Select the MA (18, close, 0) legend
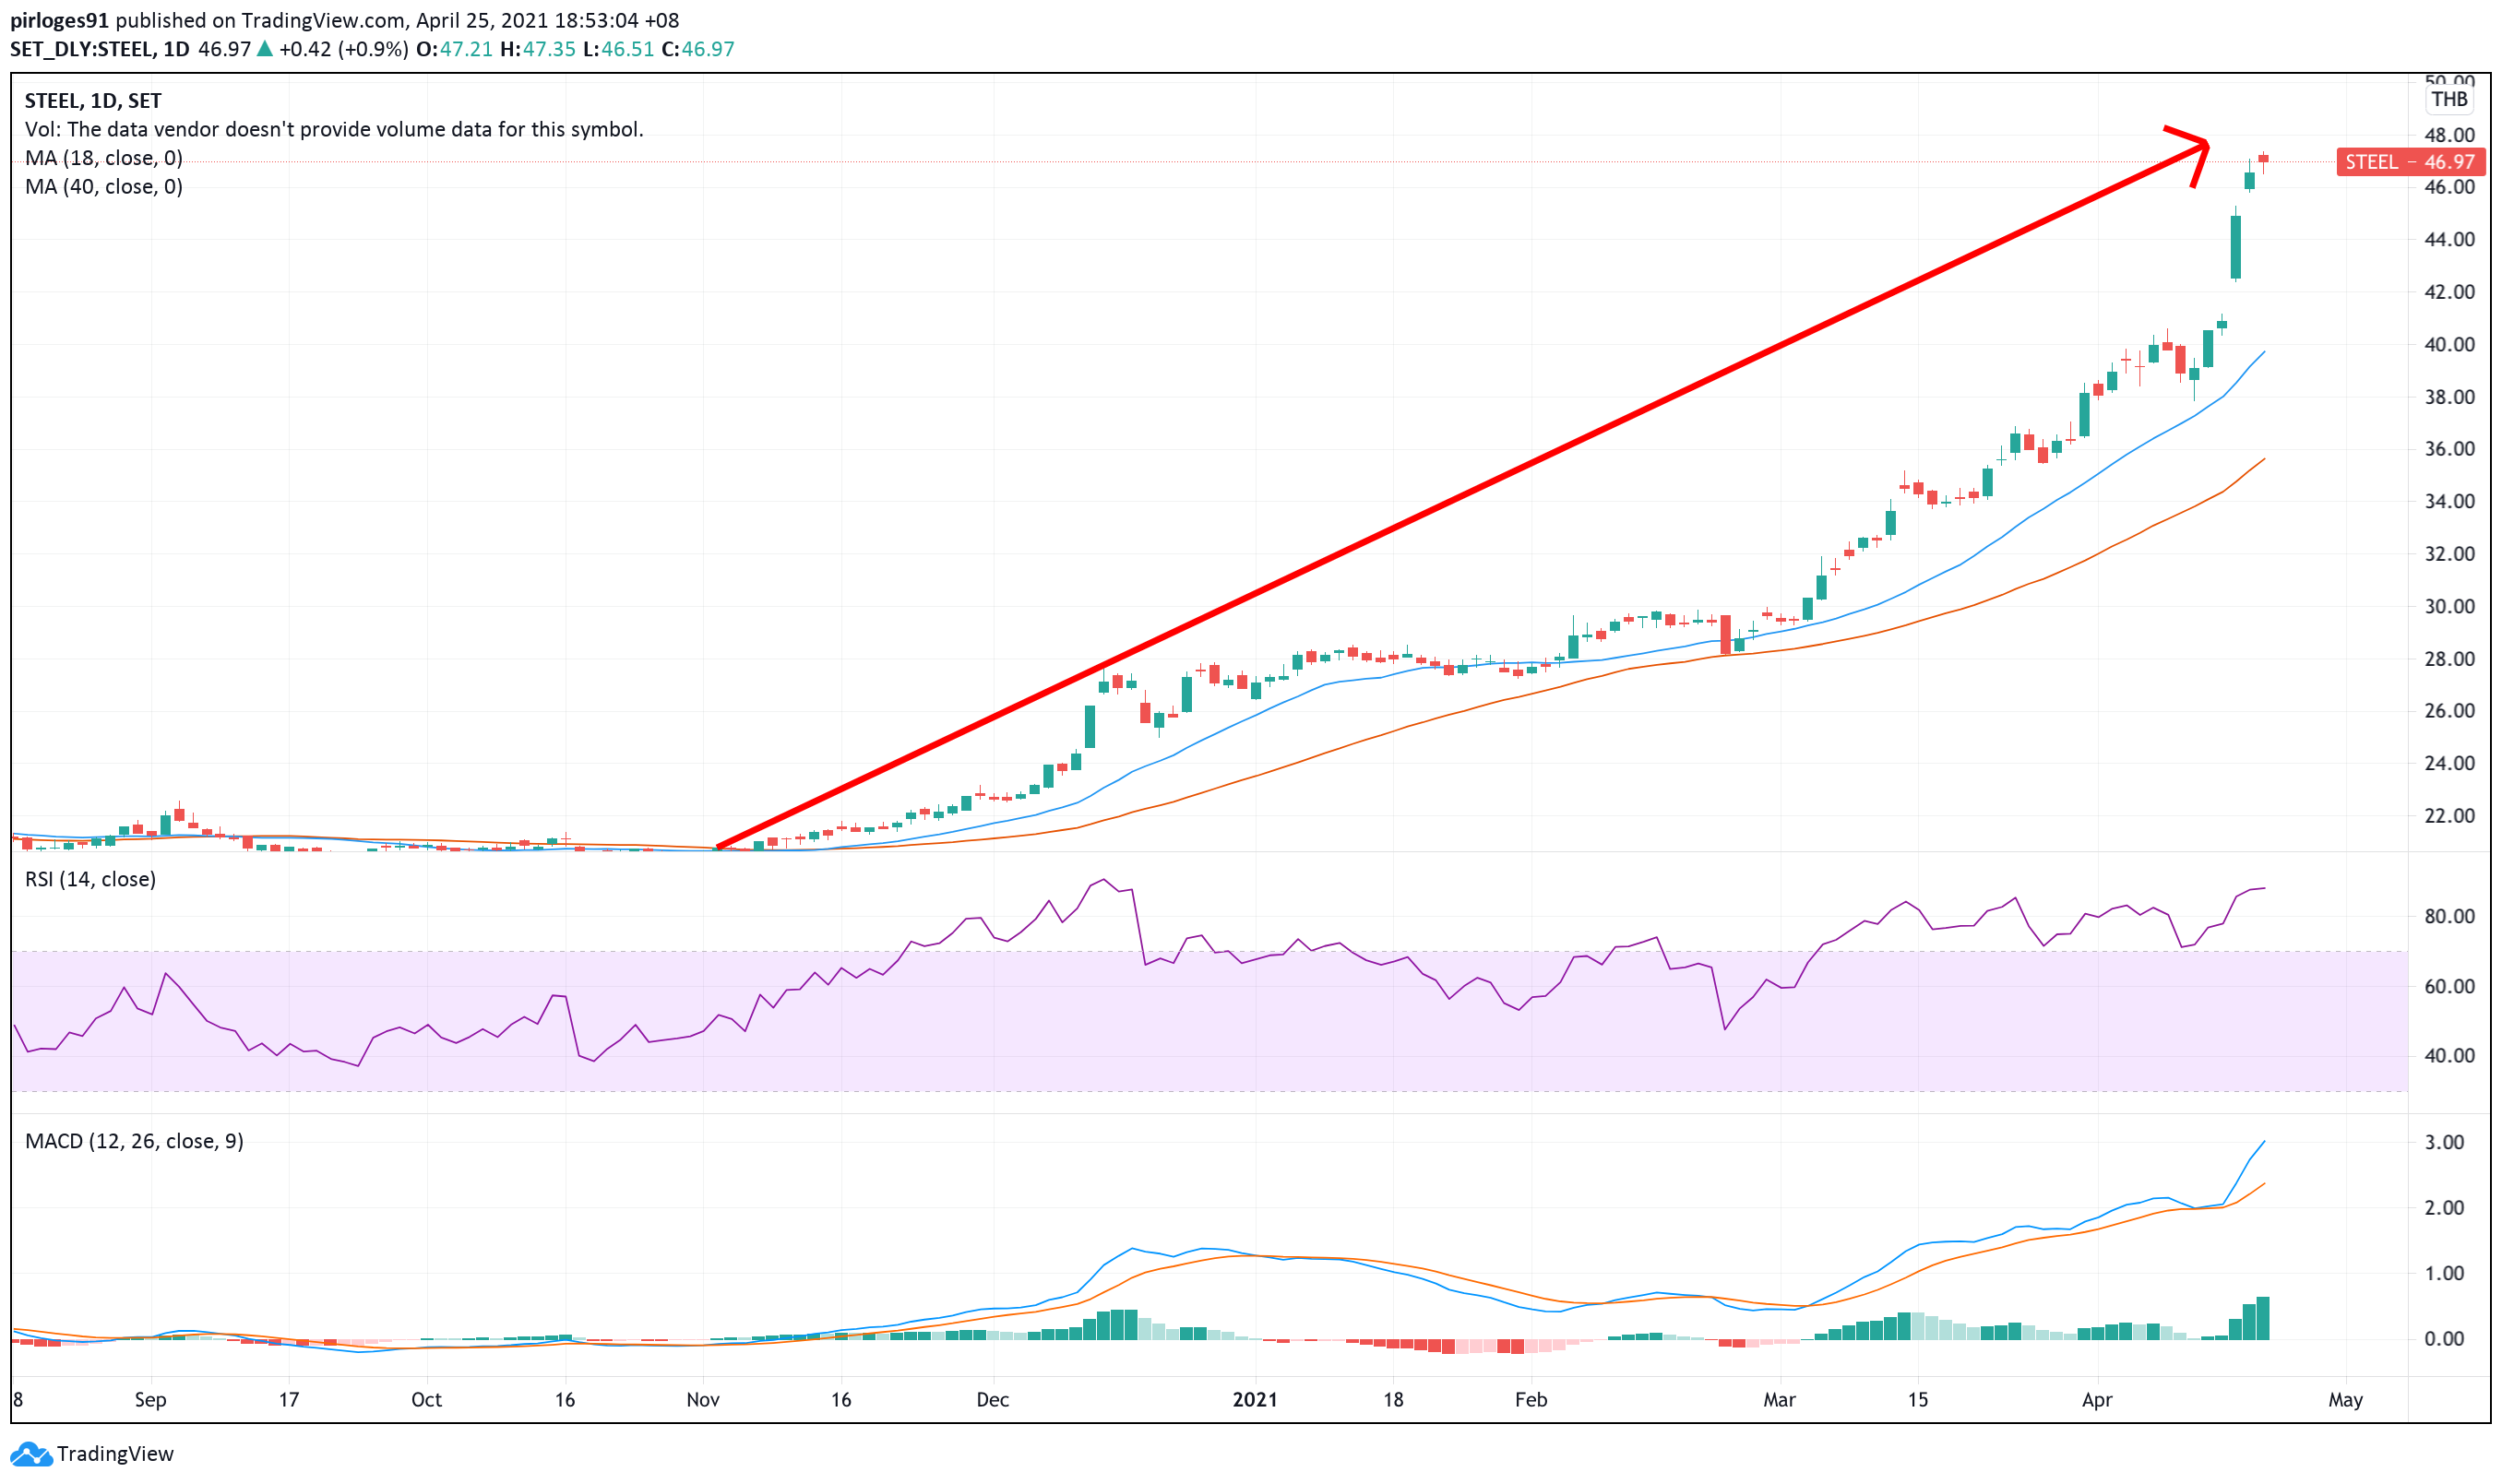 [x=104, y=158]
